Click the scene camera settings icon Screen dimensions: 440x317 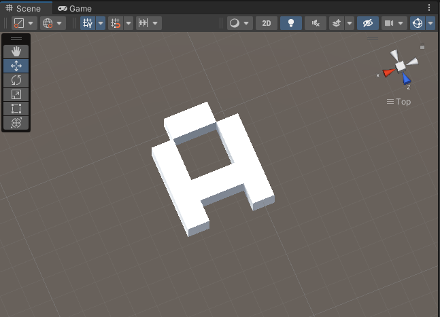click(388, 23)
